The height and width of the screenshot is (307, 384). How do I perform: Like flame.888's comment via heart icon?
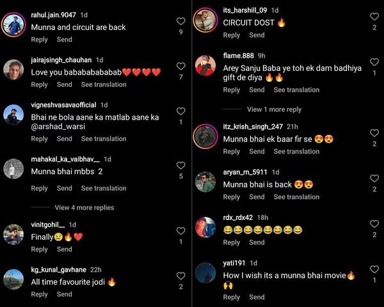click(x=374, y=62)
